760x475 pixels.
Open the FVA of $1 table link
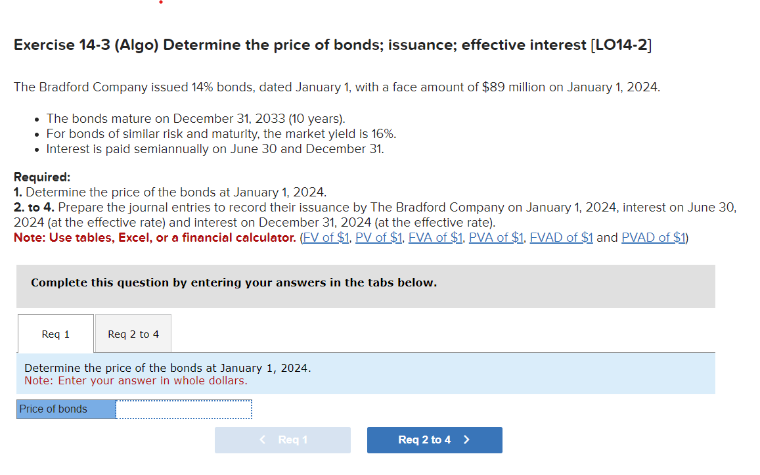point(435,237)
